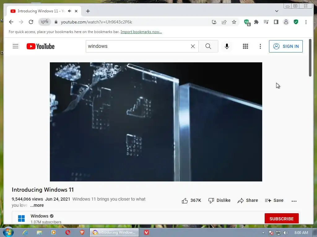Screen dimensions: 317x237
Task: Click the Import bookmarks now link
Action: [x=141, y=32]
